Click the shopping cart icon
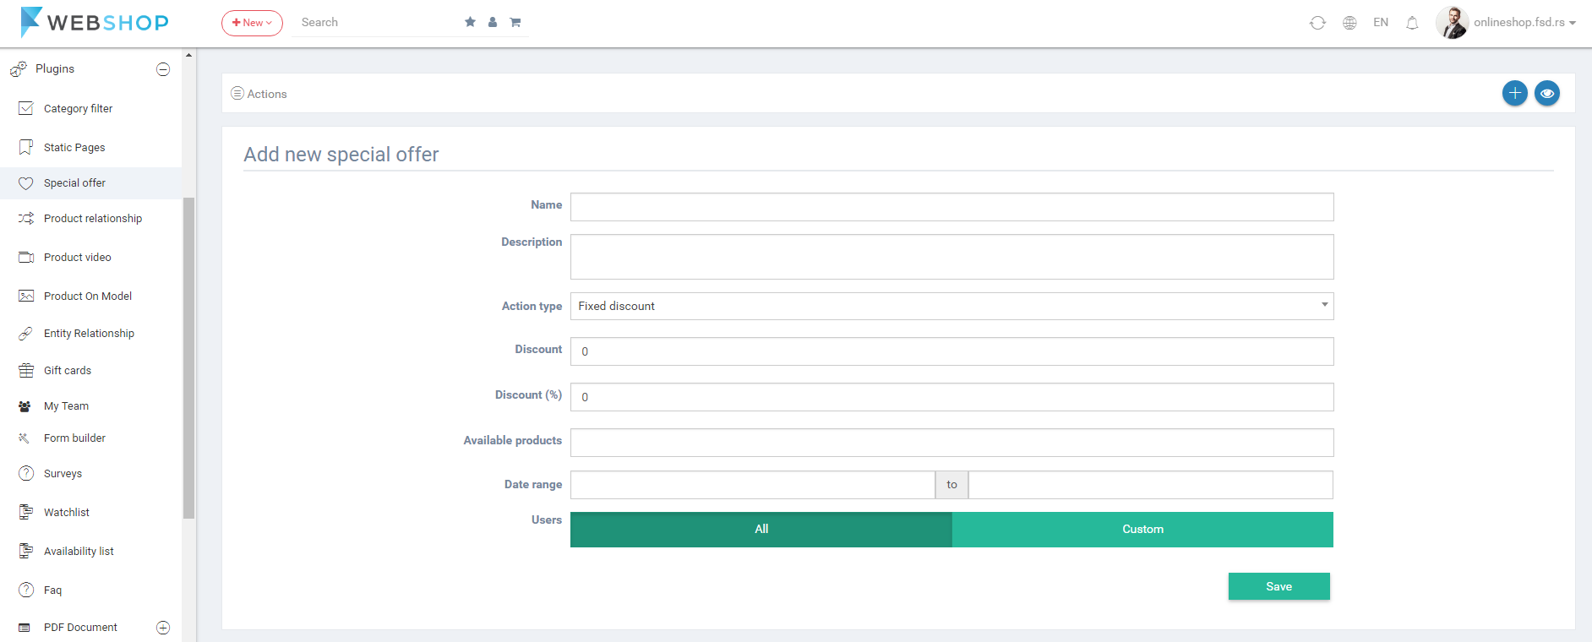The width and height of the screenshot is (1592, 642). coord(515,22)
